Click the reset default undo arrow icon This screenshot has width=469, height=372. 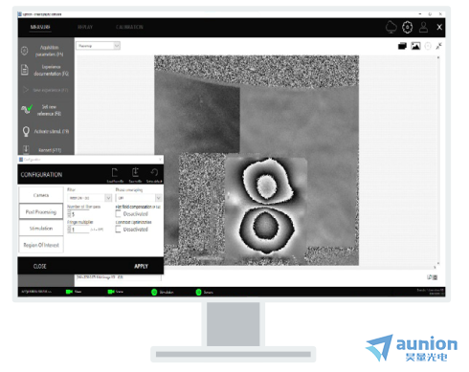[x=154, y=172]
